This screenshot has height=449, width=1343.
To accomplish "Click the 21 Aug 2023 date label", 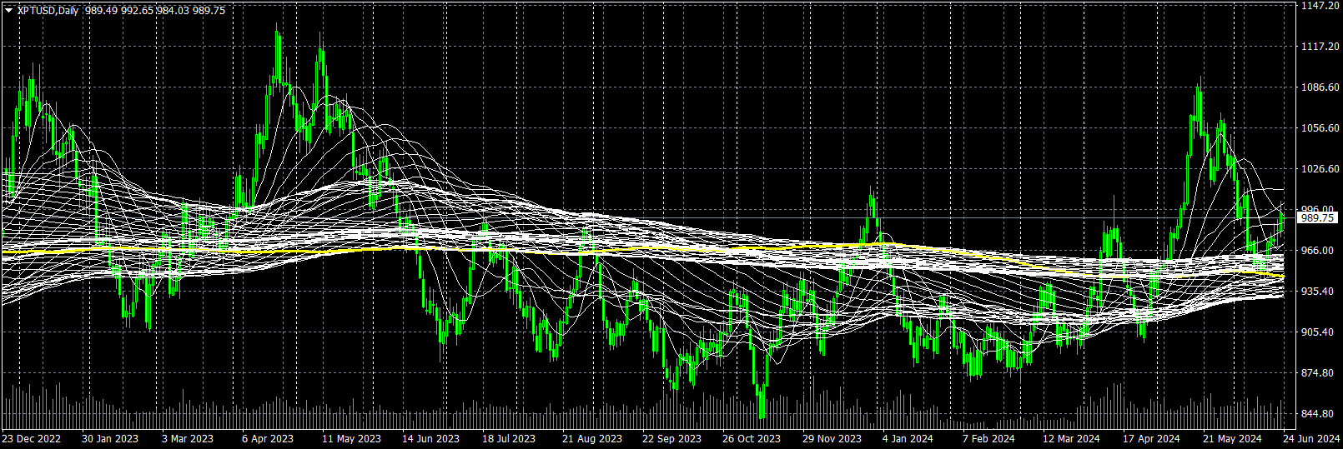I will tap(591, 439).
